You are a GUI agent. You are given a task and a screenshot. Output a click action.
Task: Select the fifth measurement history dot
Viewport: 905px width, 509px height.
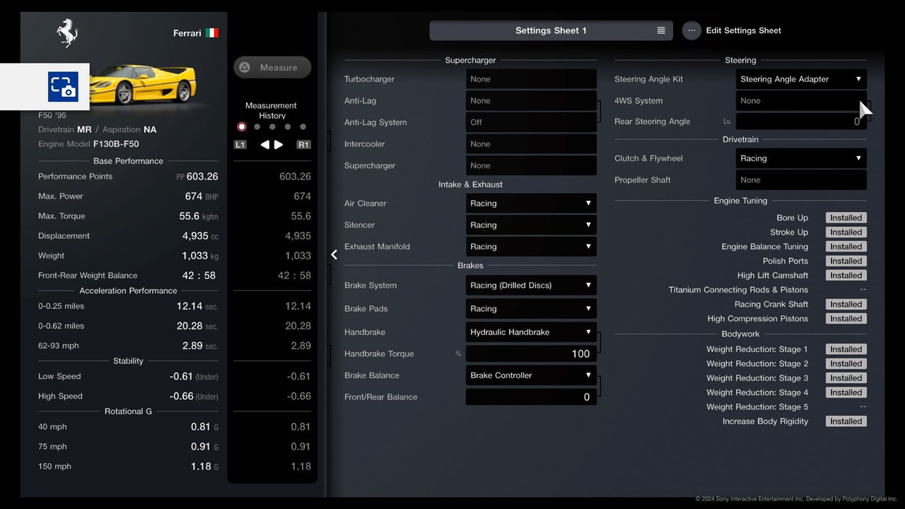point(303,127)
